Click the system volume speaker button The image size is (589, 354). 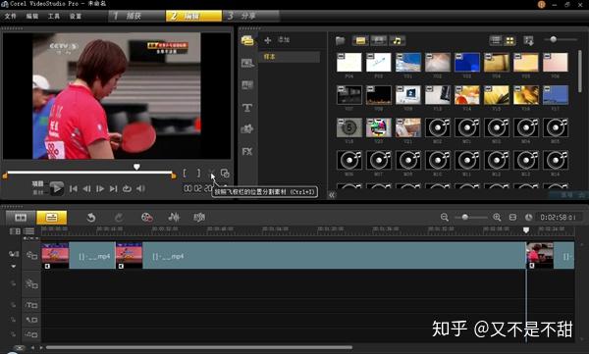coord(140,188)
